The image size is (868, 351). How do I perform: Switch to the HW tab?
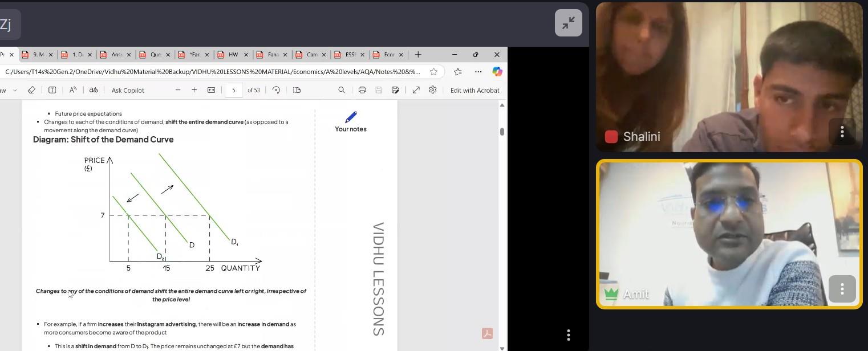(x=233, y=55)
